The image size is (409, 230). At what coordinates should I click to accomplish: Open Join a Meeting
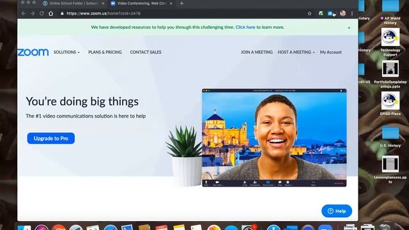tap(257, 52)
